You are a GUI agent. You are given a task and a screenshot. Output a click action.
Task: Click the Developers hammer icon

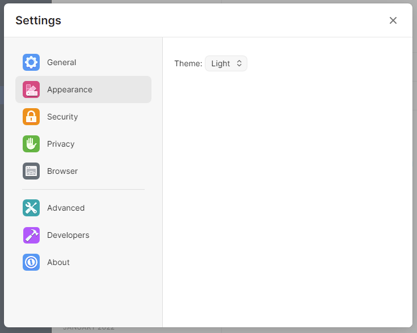coord(31,235)
